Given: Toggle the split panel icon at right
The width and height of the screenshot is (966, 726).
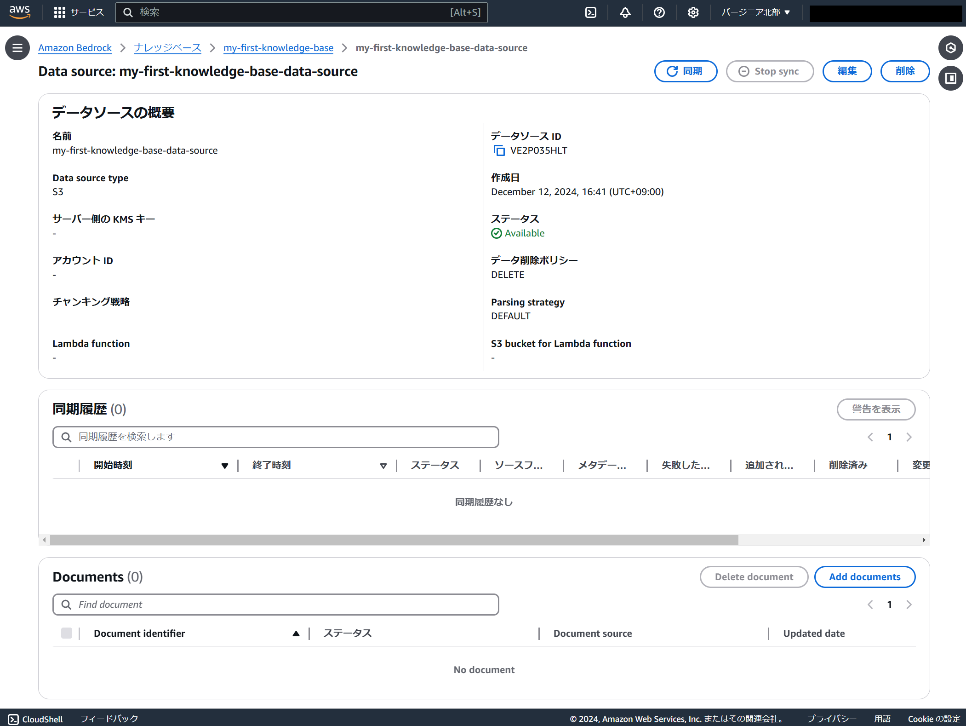Looking at the screenshot, I should [950, 78].
